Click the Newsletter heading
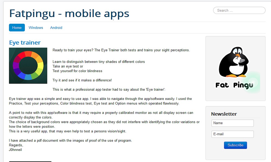Screen dimensions: 271x162 [x=224, y=114]
